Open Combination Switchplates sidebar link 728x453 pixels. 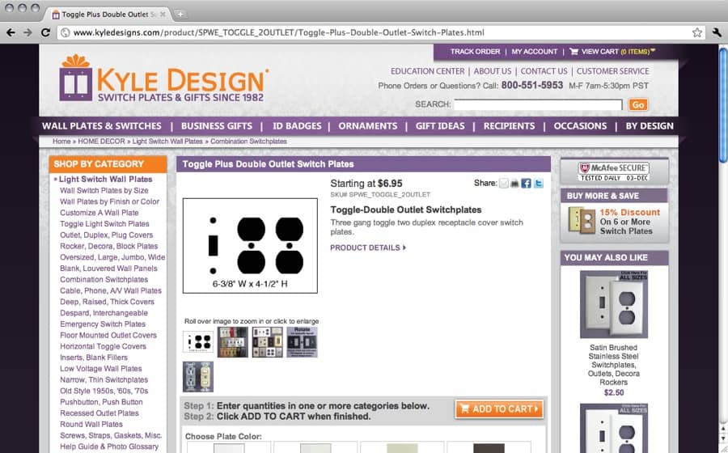tap(104, 279)
